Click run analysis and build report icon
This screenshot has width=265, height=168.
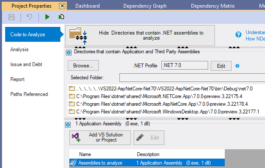click(x=61, y=17)
